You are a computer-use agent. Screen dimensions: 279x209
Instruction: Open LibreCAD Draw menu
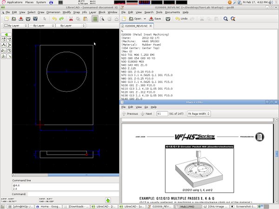point(41,12)
